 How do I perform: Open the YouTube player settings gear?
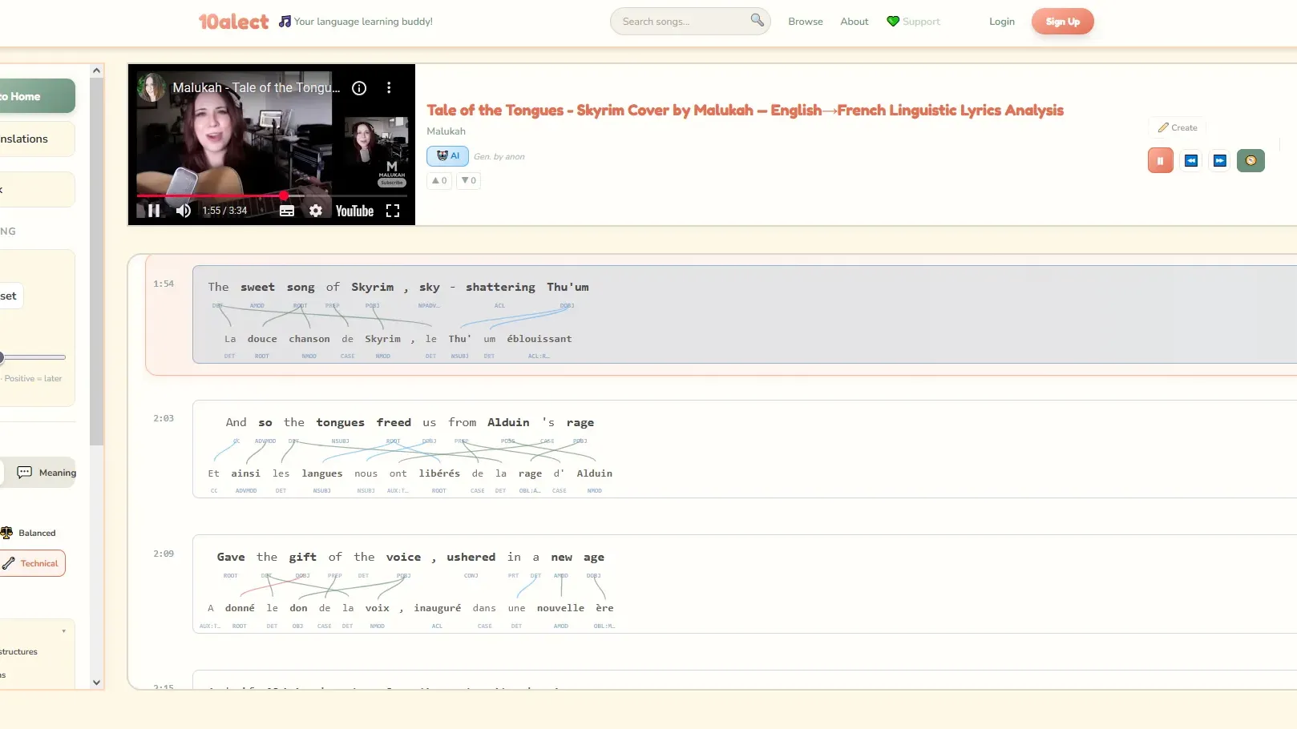[317, 210]
